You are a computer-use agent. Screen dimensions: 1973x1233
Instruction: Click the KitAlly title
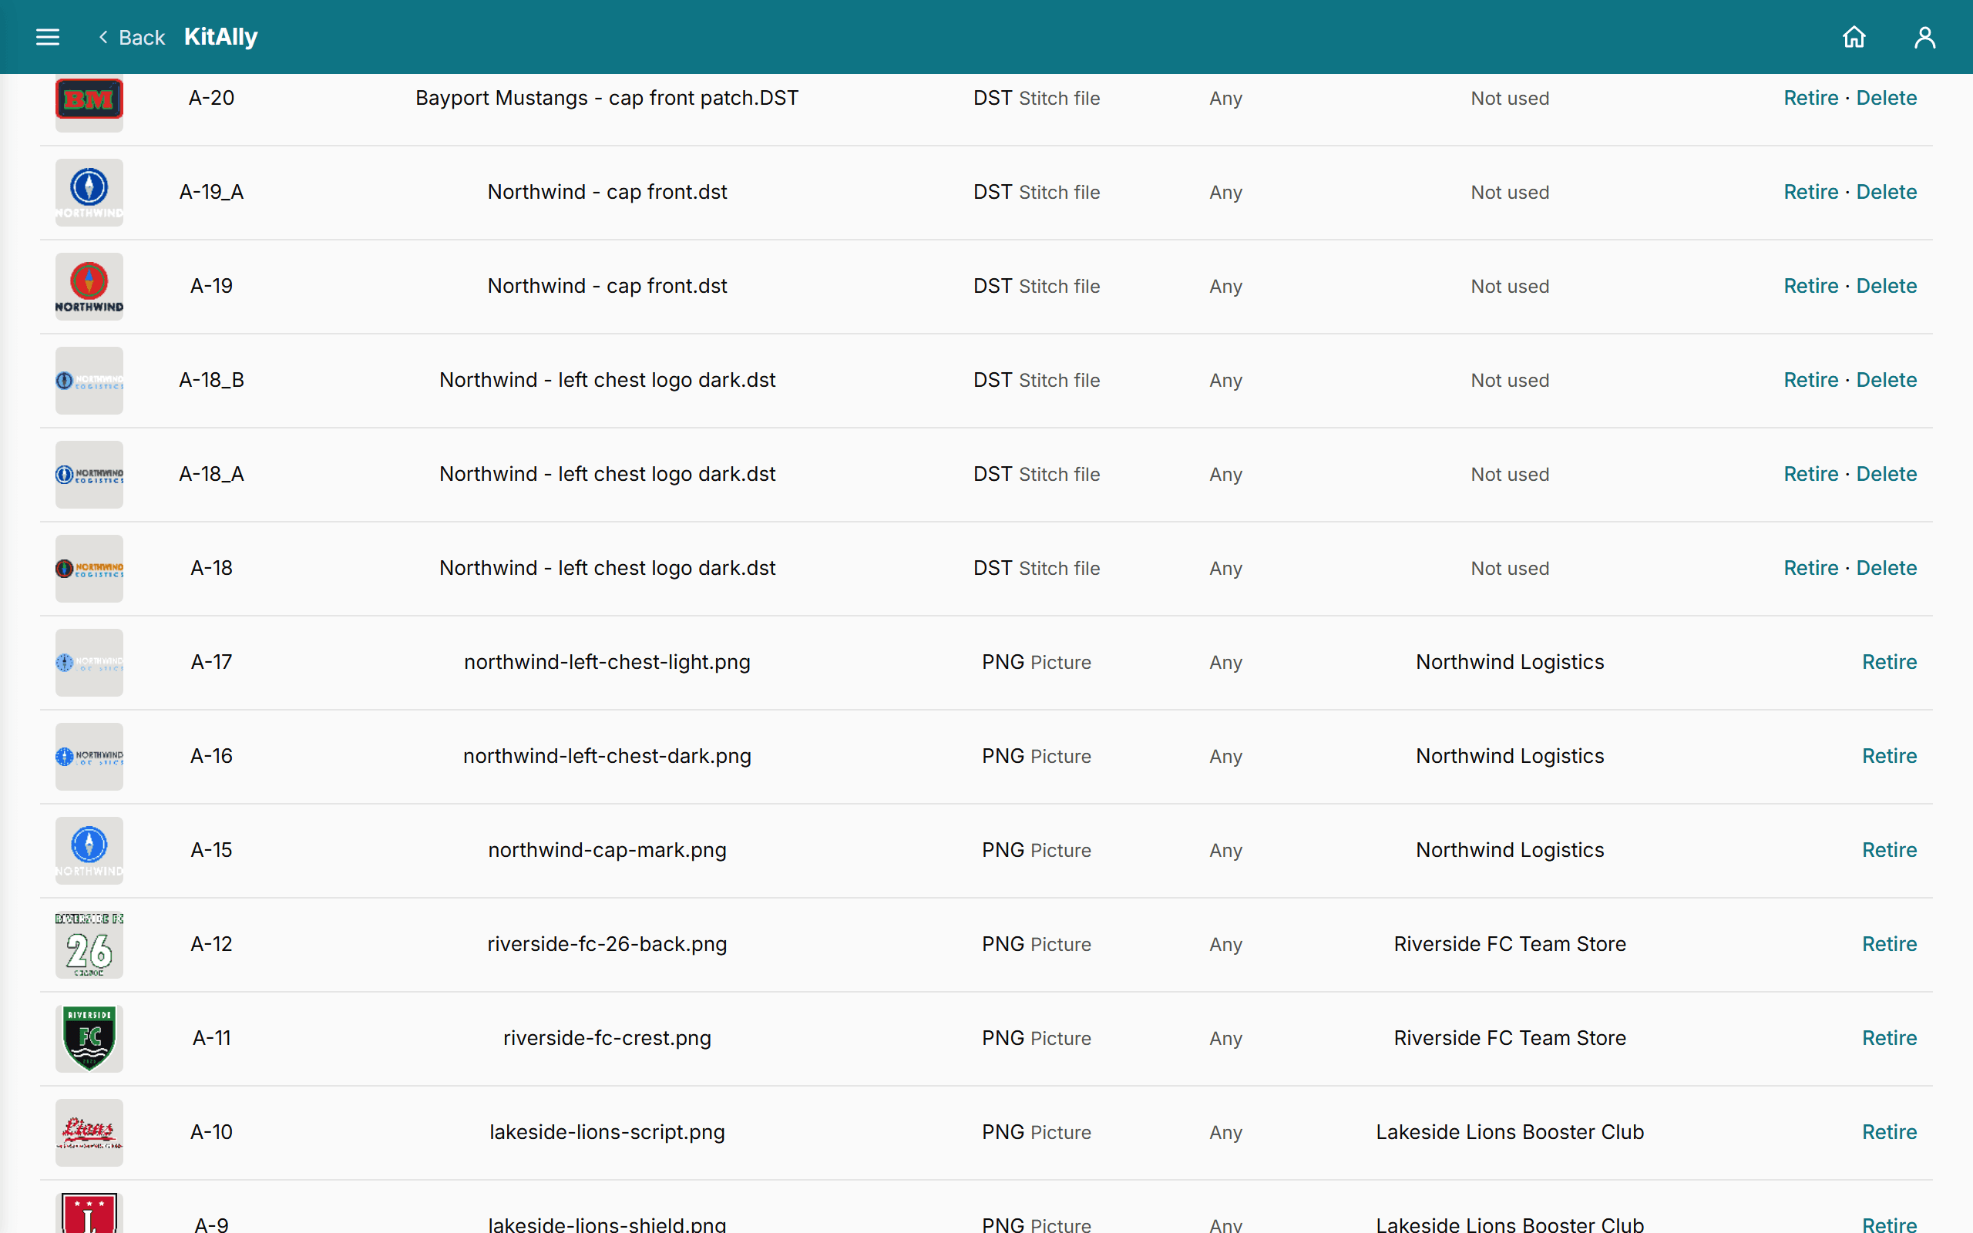point(221,37)
